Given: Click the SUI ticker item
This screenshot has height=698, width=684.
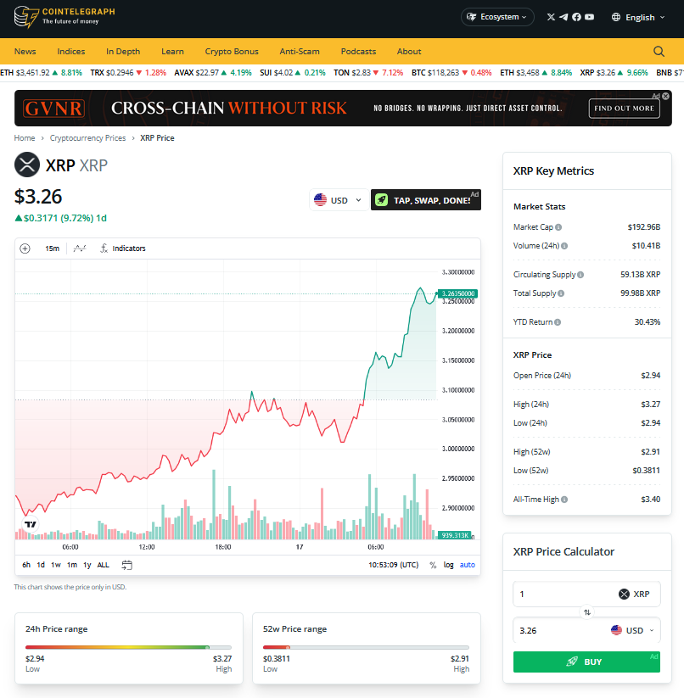Looking at the screenshot, I should coord(293,73).
